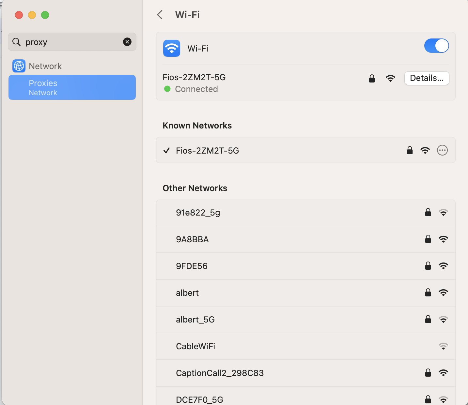Click the signal icon for CaptionCall2_298C83
The height and width of the screenshot is (405, 468).
444,373
